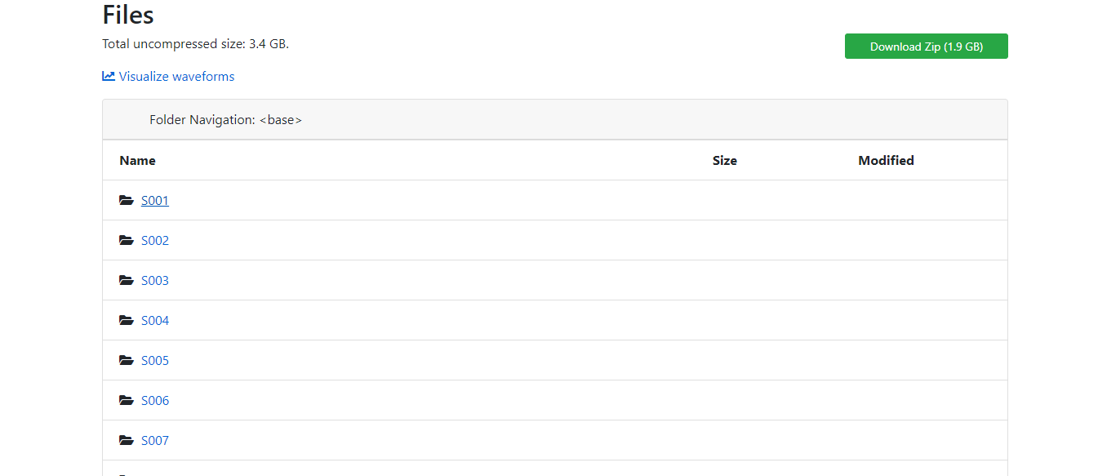1098x476 pixels.
Task: Open the S004 folder link
Action: pyautogui.click(x=155, y=320)
